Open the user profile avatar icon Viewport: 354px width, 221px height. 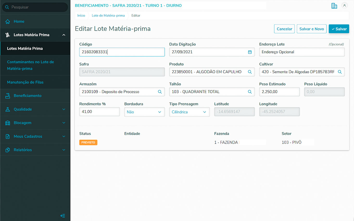pyautogui.click(x=344, y=5)
